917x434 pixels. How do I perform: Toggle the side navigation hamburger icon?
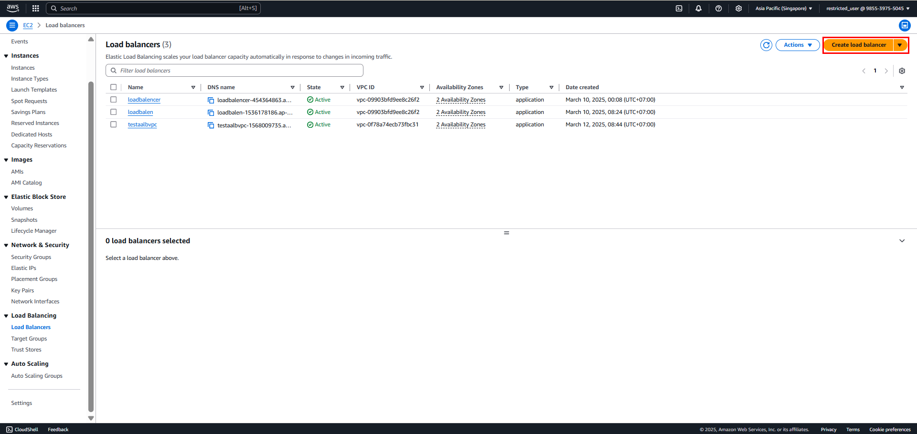(x=12, y=25)
